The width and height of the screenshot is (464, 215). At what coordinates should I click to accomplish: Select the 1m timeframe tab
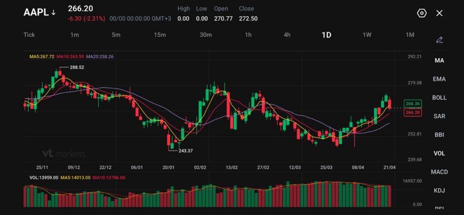[x=75, y=35]
